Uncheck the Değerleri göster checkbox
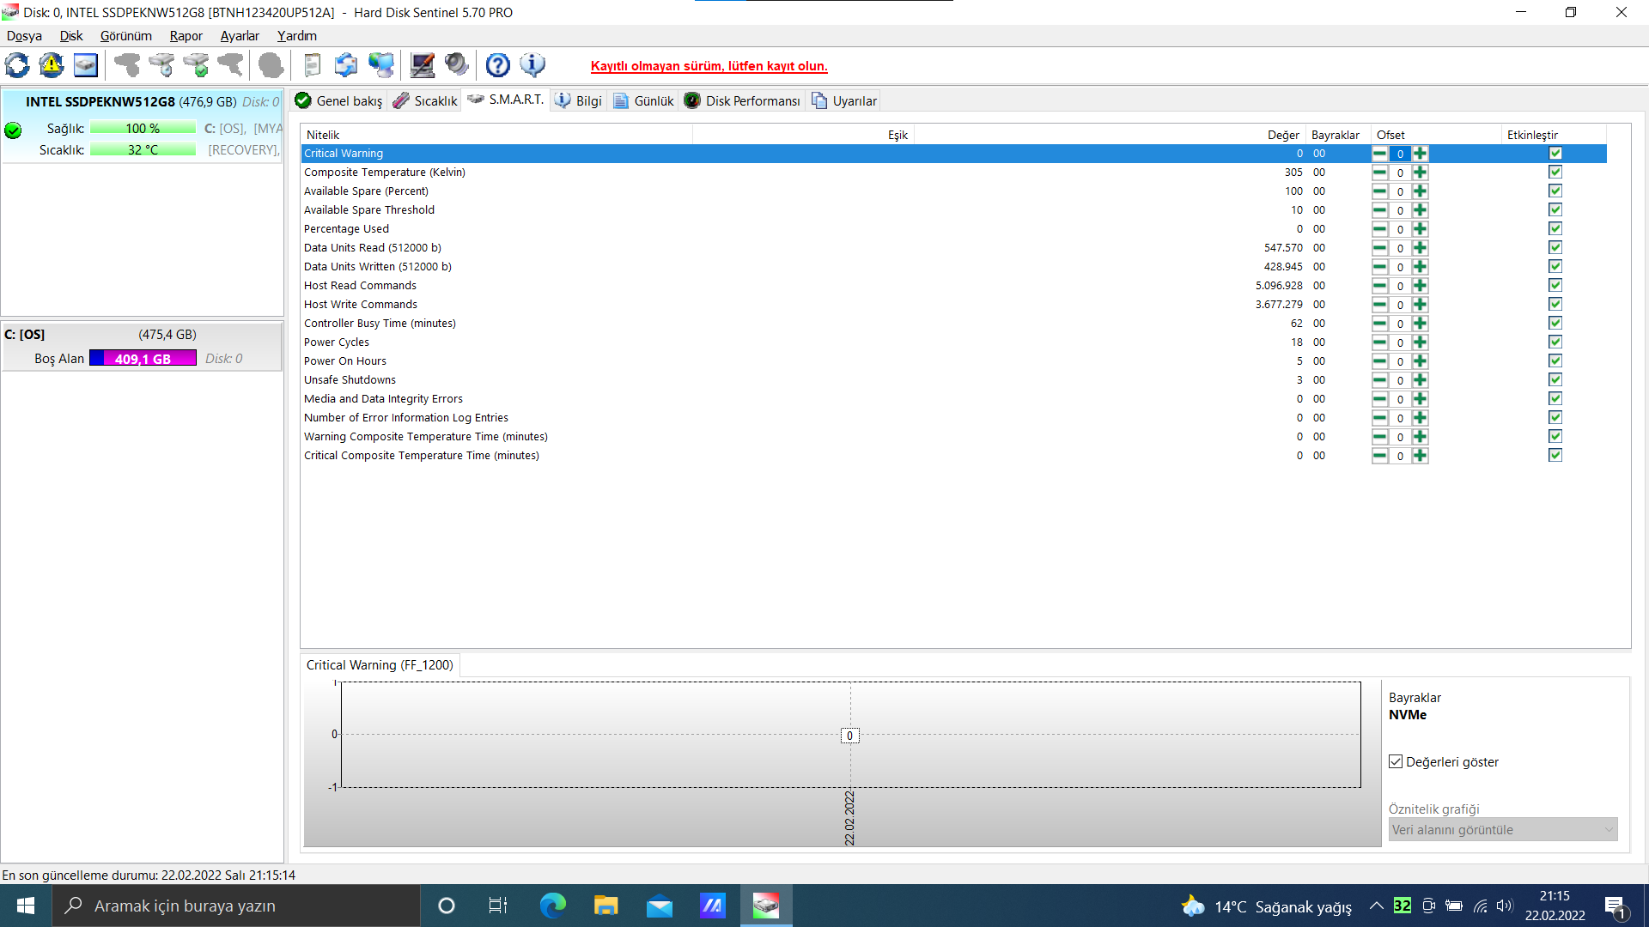 (x=1396, y=762)
